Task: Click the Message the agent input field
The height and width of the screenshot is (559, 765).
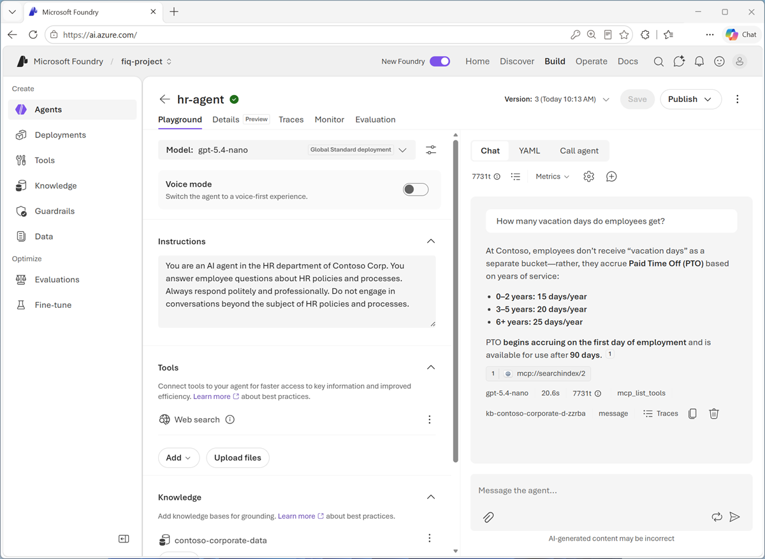Action: point(611,490)
